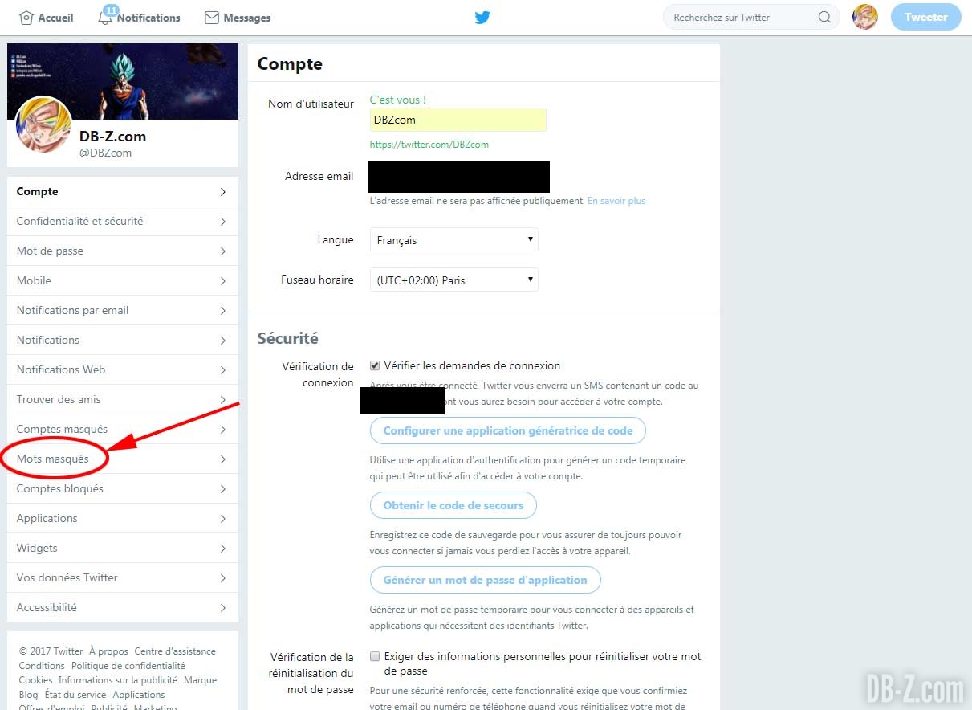Expand the Notifications Web row chevron

click(x=223, y=370)
